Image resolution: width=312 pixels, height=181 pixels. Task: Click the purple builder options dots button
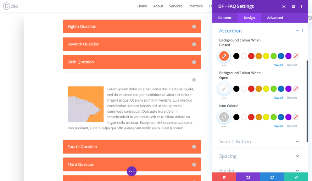pyautogui.click(x=132, y=171)
